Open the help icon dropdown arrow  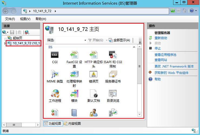196,11
